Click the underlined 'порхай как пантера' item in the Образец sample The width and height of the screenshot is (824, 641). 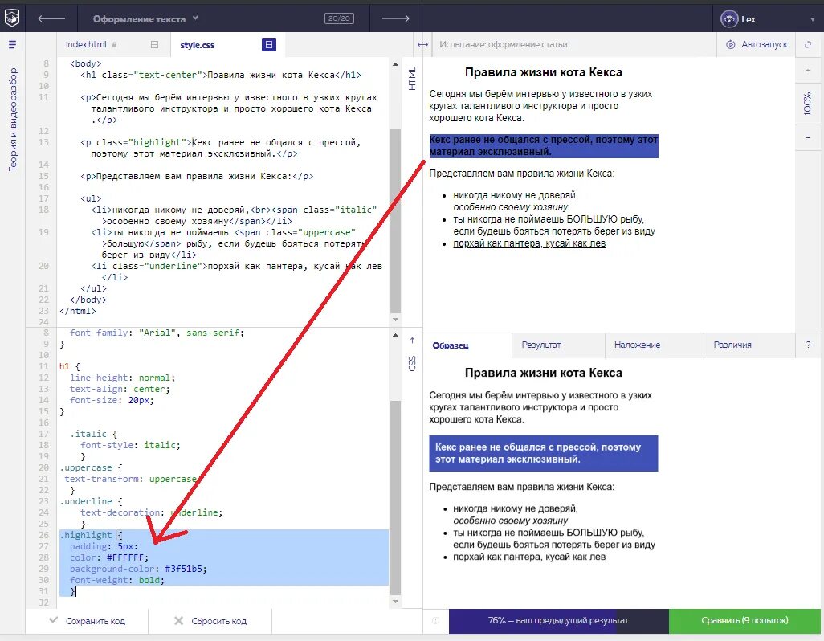(529, 557)
